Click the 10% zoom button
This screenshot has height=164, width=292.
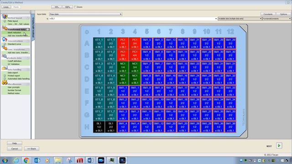click(x=57, y=7)
